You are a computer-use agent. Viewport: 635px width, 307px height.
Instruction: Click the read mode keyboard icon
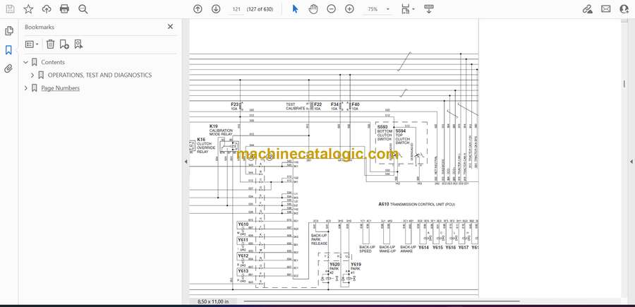(x=429, y=9)
